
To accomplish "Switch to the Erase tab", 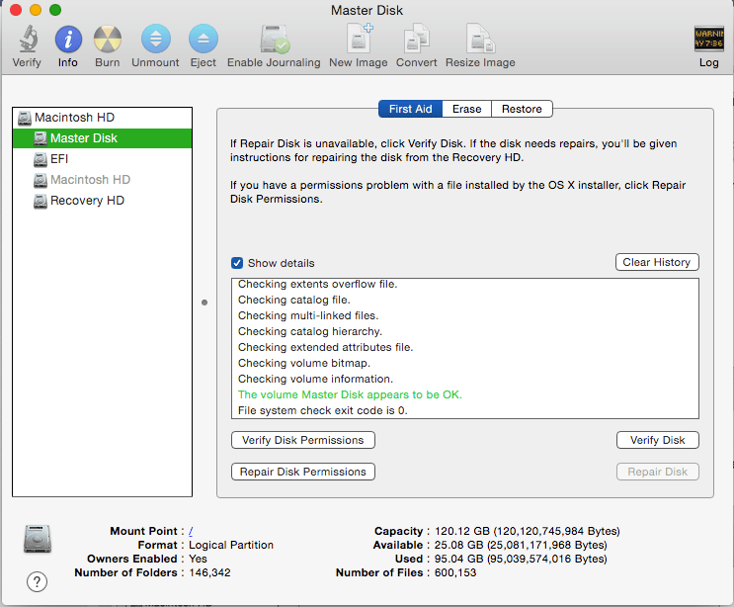I will click(466, 109).
